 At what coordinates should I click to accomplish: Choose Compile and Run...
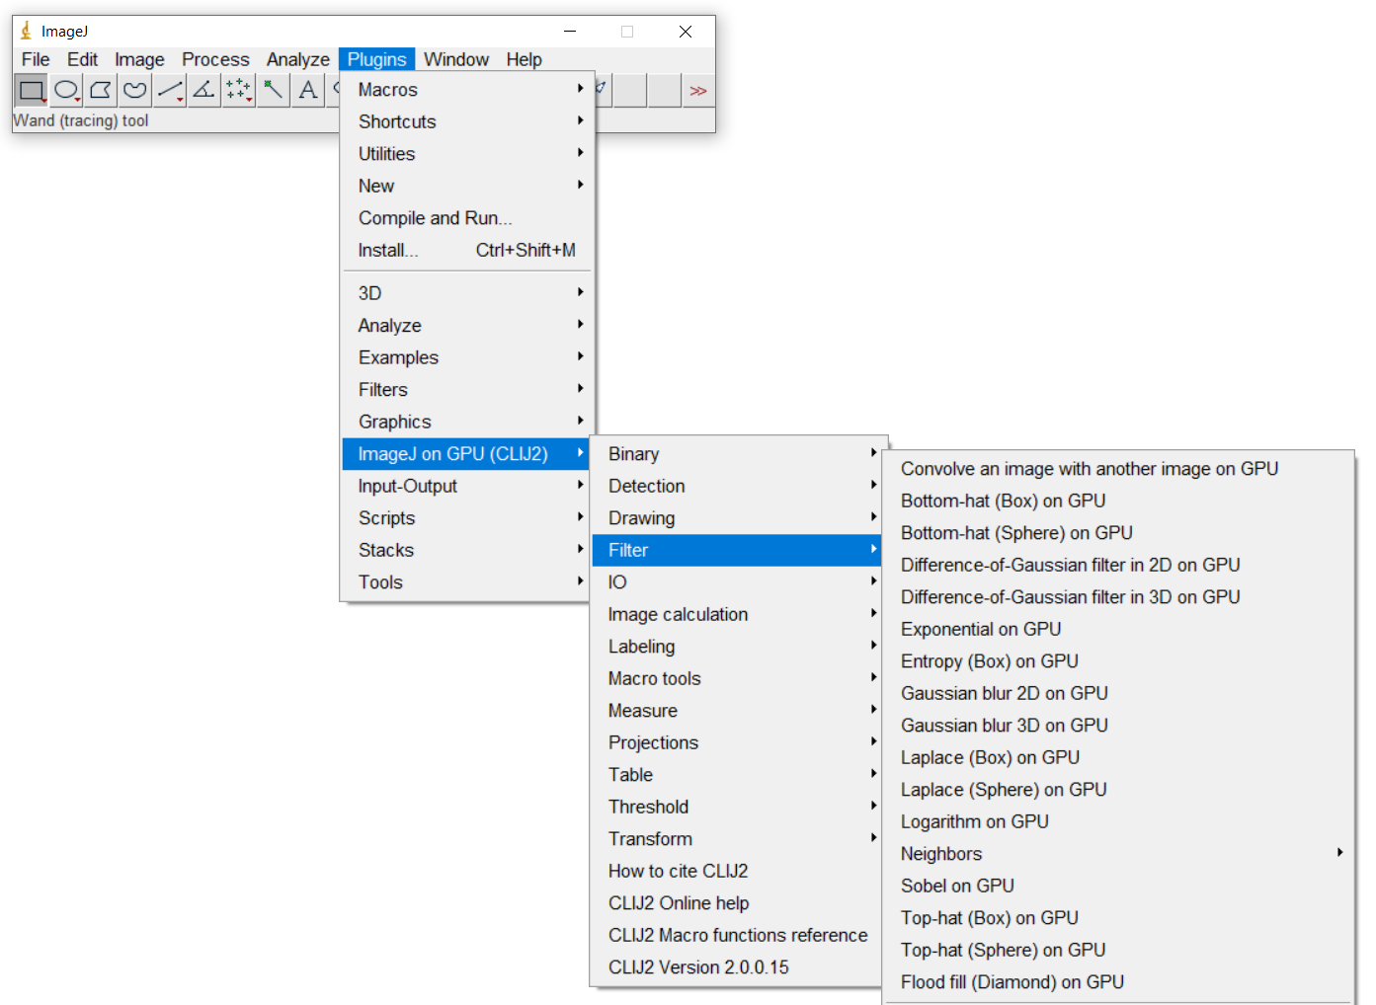coord(467,218)
